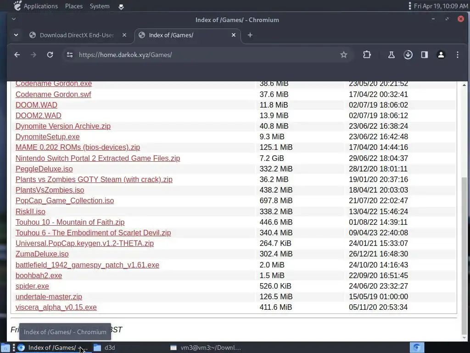Open the profile avatar menu
Screen dimensions: 470x353
441,55
